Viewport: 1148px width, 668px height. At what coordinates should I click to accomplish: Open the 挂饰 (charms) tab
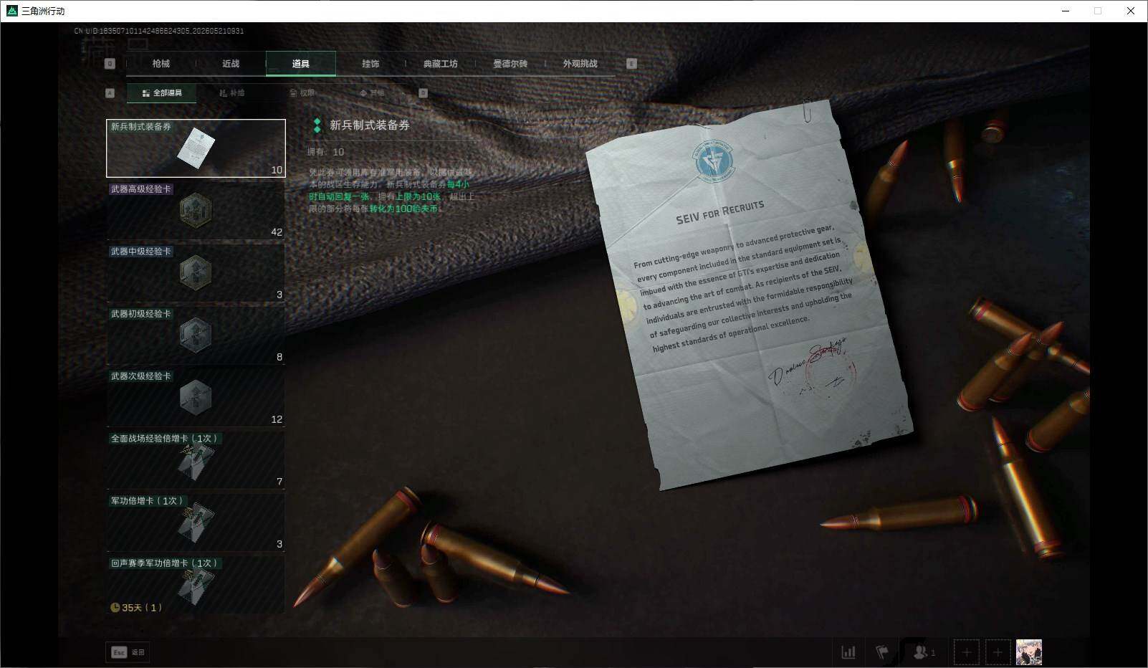370,64
